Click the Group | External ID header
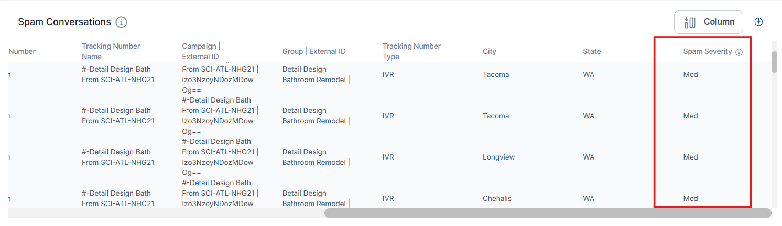Screen dimensions: 782x226 (314, 51)
